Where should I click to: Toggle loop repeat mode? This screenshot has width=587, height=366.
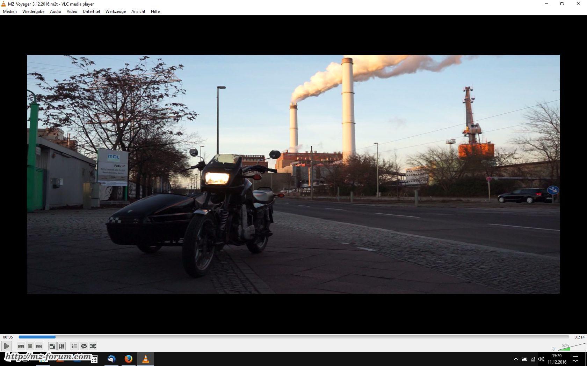tap(84, 346)
